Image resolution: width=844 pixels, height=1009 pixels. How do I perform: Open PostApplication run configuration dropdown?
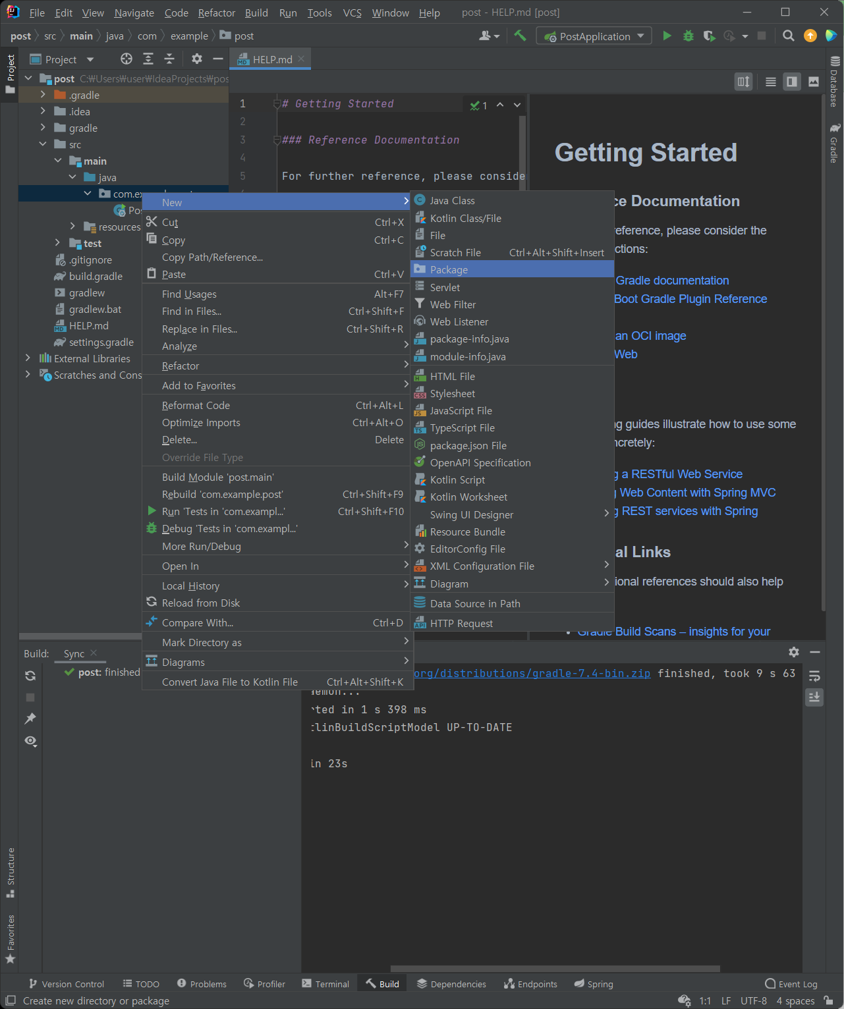[594, 36]
